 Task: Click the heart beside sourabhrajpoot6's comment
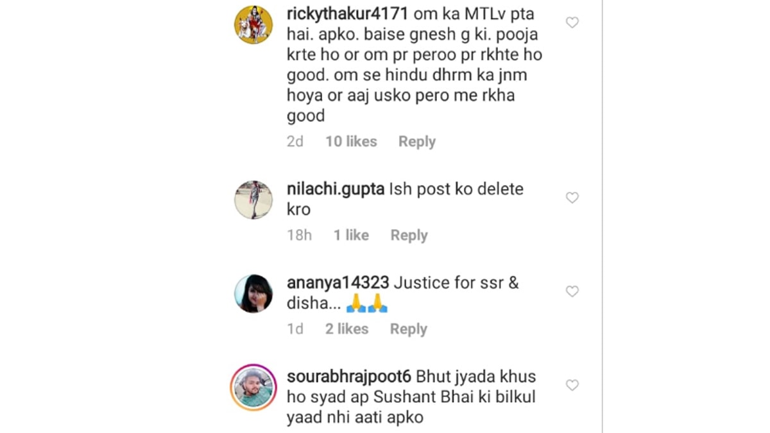572,385
